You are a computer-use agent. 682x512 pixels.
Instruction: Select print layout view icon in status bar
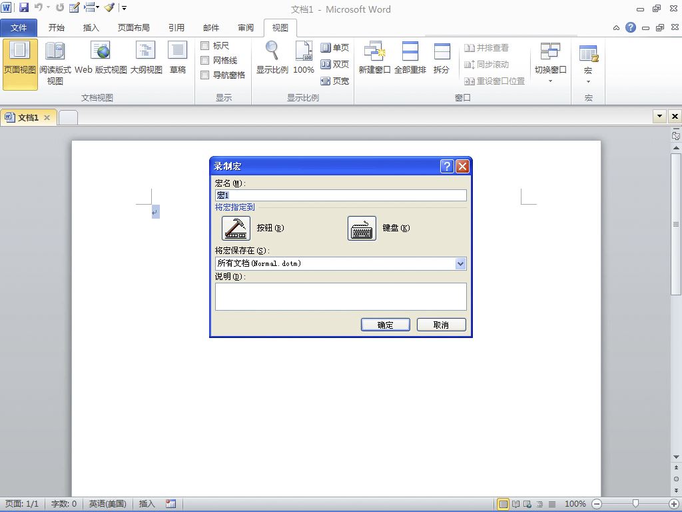coord(504,504)
